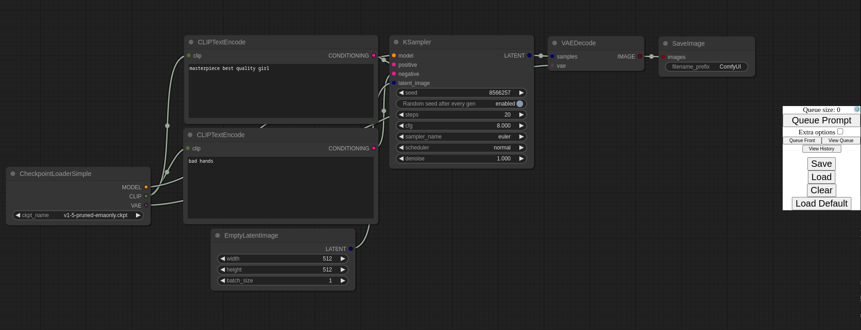Enable the Extra options checkbox
Screen dimensions: 861x330
[840, 132]
